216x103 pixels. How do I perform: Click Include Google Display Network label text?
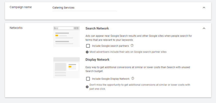coord(111,79)
